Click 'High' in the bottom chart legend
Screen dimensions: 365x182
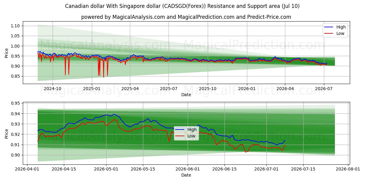click(192, 130)
